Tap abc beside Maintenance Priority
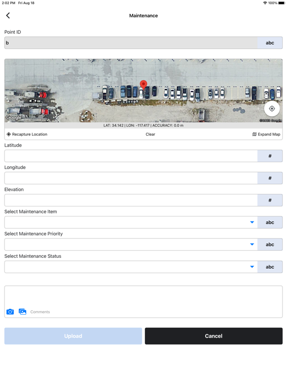The height and width of the screenshot is (383, 287). [x=270, y=244]
